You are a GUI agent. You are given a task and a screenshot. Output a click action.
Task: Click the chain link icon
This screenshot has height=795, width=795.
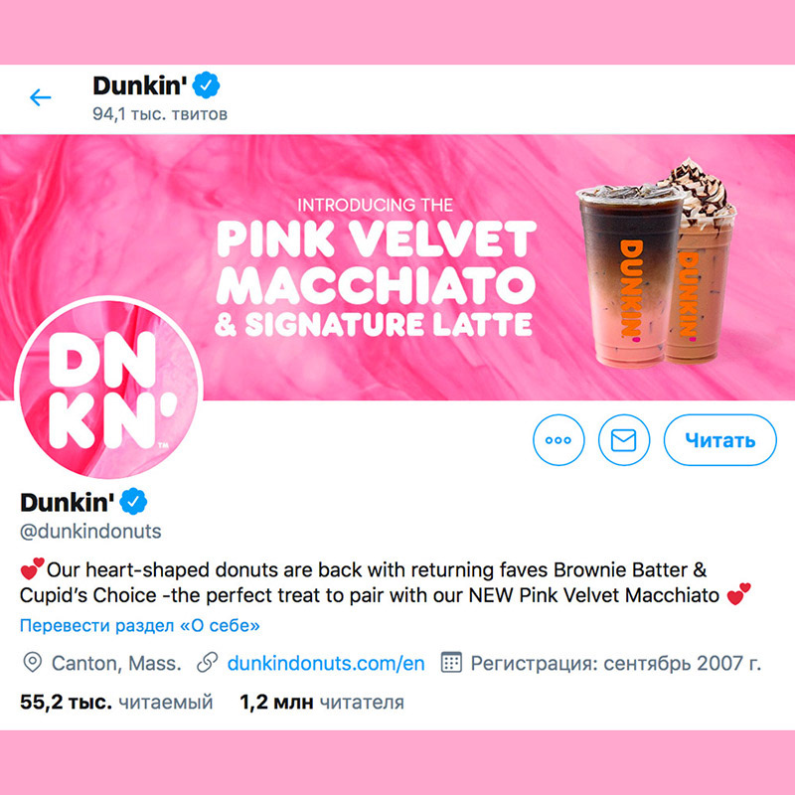(207, 663)
